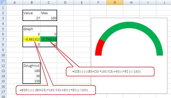
Task: Select row 10 header
Action: [3, 55]
